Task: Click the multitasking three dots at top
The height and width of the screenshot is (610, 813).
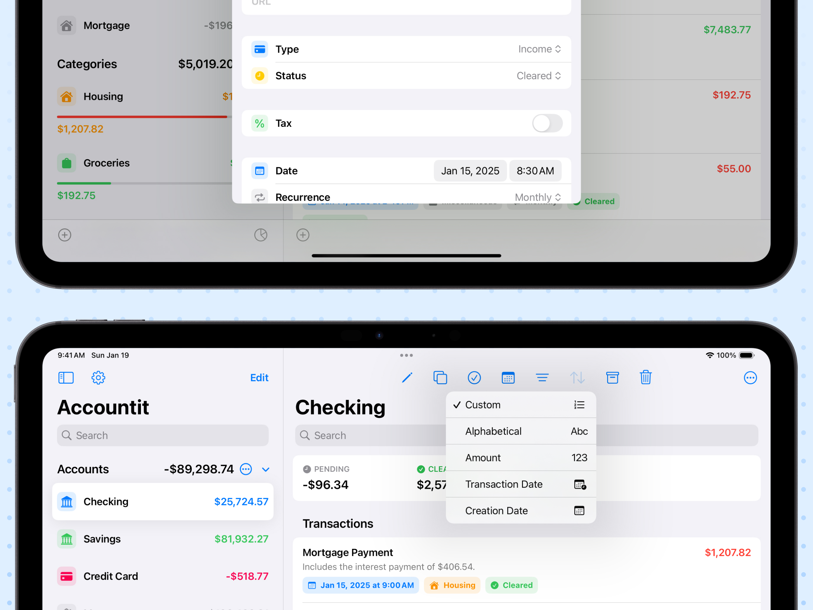Action: (x=406, y=355)
